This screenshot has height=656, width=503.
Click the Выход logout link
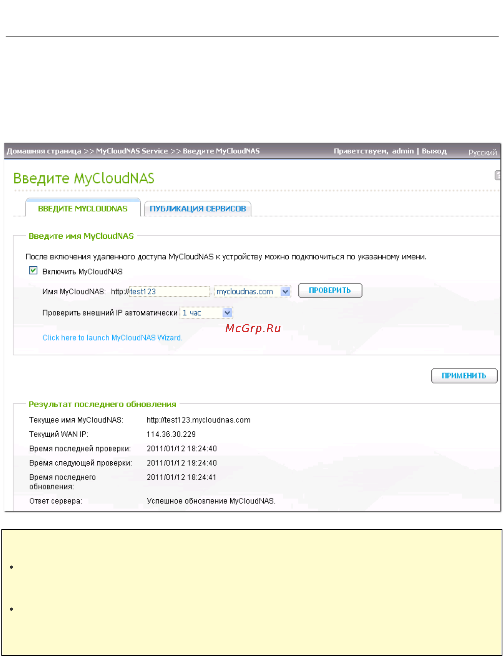(434, 151)
